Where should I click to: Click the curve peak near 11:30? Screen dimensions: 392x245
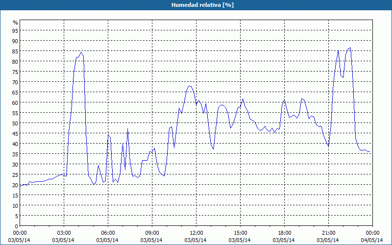[x=189, y=86]
